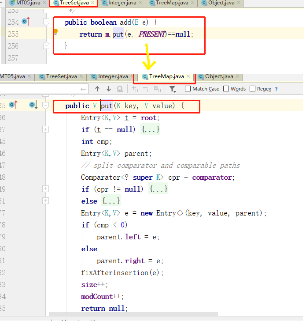Image resolution: width=306 pixels, height=325 pixels.
Task: Close the TreeMap.java tab in top editor pane
Action: pos(192,3)
